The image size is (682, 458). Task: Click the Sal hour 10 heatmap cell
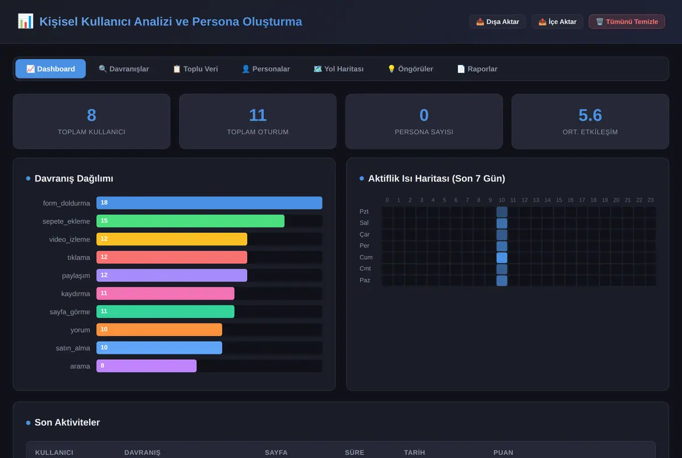(502, 223)
